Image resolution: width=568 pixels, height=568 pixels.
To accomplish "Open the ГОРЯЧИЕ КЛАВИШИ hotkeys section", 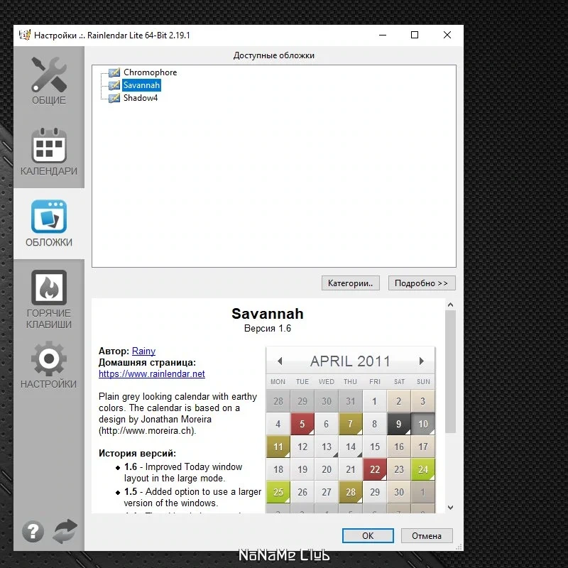I will (x=49, y=299).
